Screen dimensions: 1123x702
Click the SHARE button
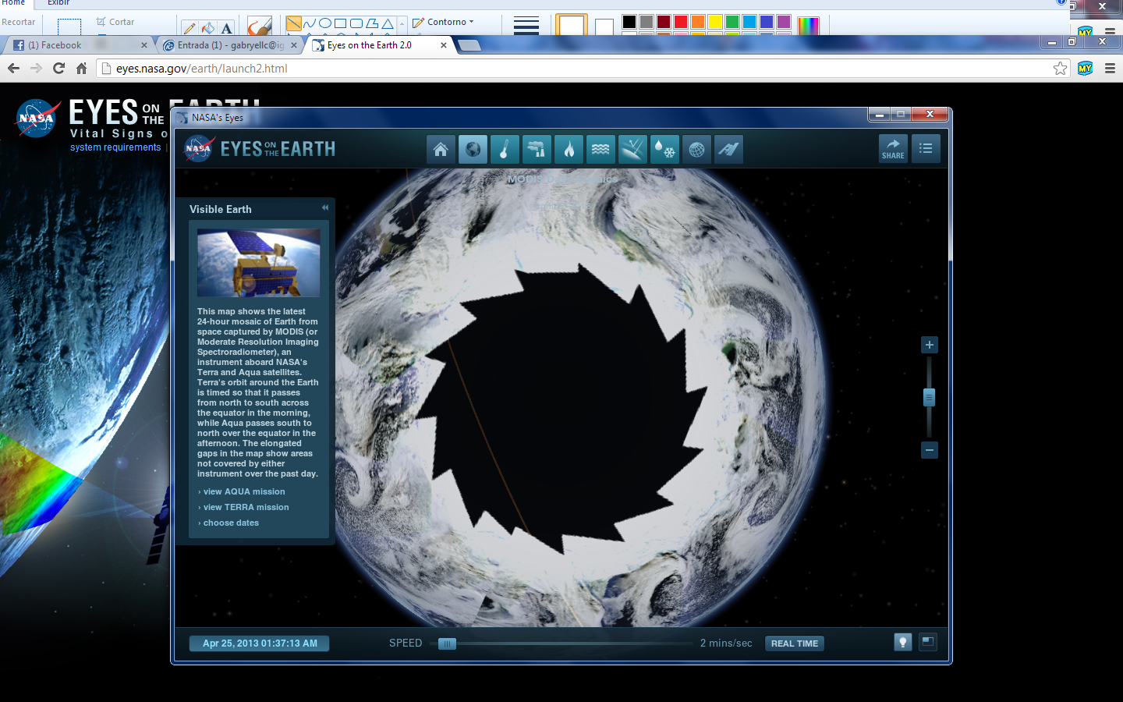click(x=893, y=148)
